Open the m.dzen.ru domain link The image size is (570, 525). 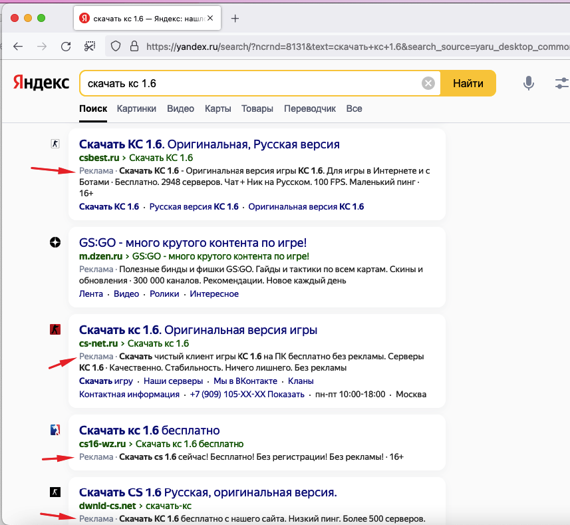pyautogui.click(x=100, y=256)
